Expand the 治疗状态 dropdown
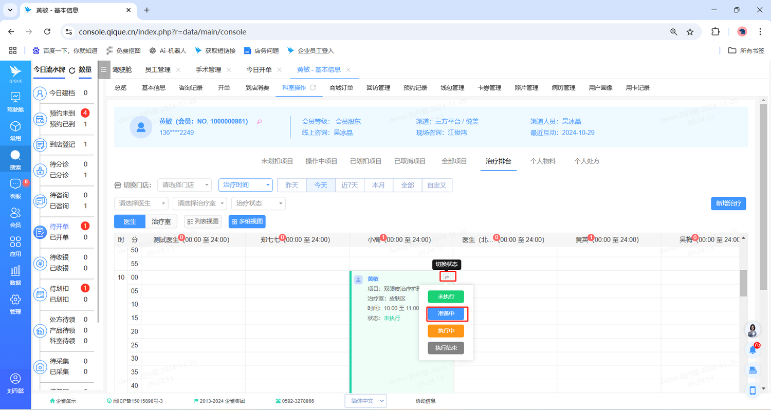The width and height of the screenshot is (771, 410). [x=258, y=203]
